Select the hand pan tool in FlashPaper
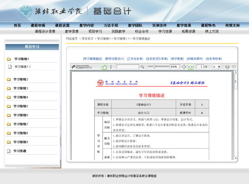Viewport: 249px width, 184px height. [104, 67]
